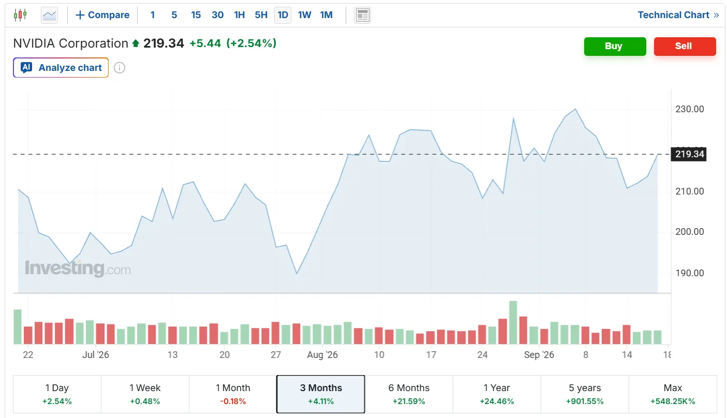Set interval to 15 minutes

click(196, 15)
